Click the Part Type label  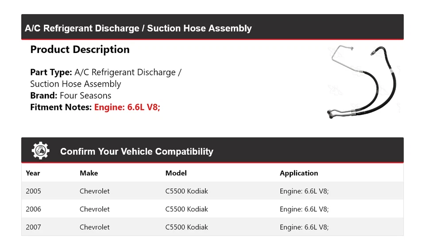pyautogui.click(x=51, y=72)
